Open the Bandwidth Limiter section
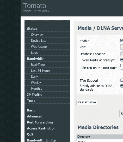Viewport: 123px width, 142px height. tap(42, 140)
